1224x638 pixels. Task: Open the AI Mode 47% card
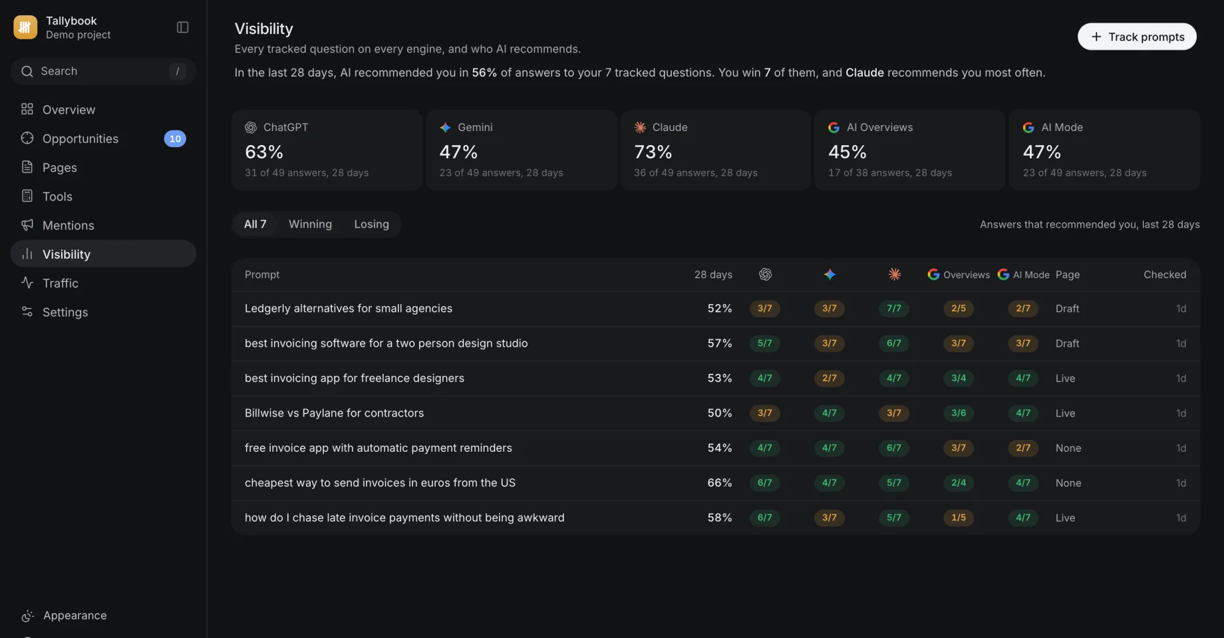click(1104, 150)
